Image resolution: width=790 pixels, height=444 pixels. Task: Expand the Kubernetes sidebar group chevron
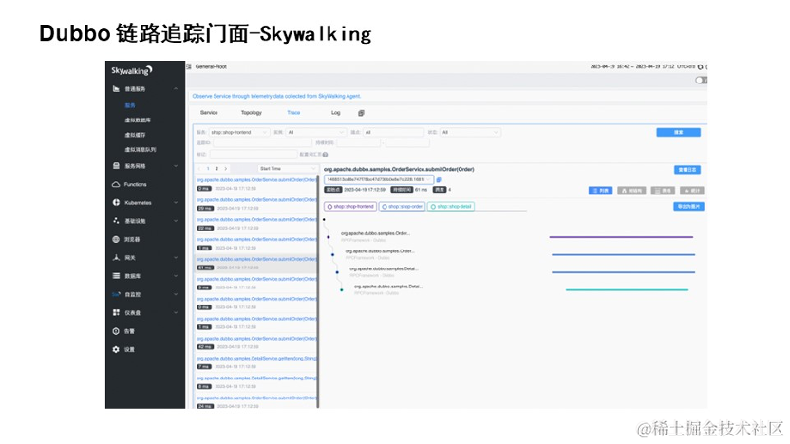[176, 202]
